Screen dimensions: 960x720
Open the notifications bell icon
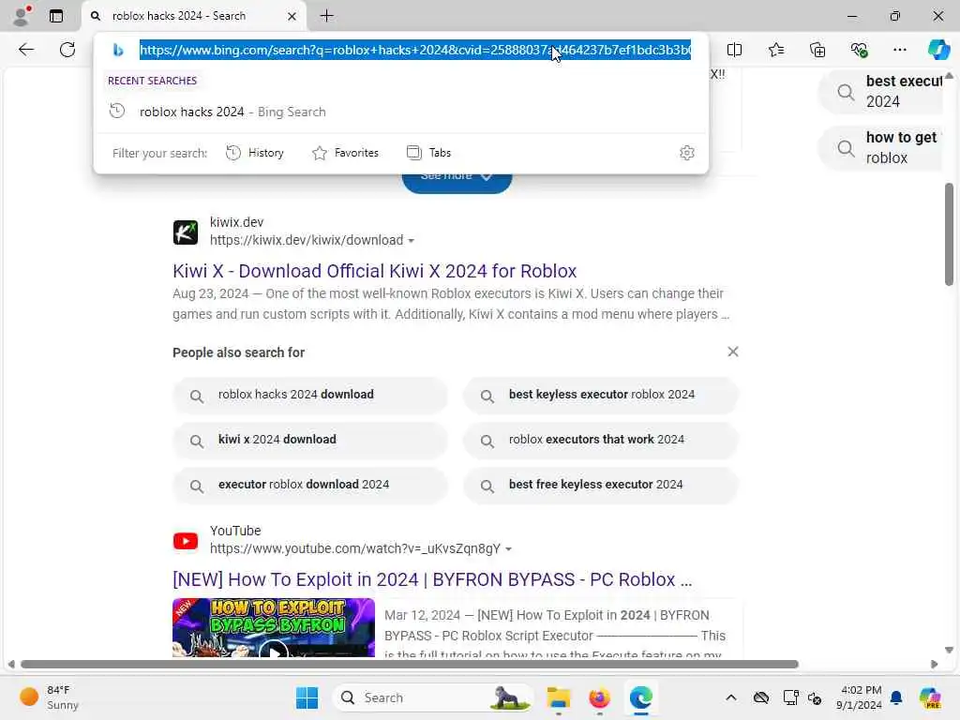click(x=896, y=697)
